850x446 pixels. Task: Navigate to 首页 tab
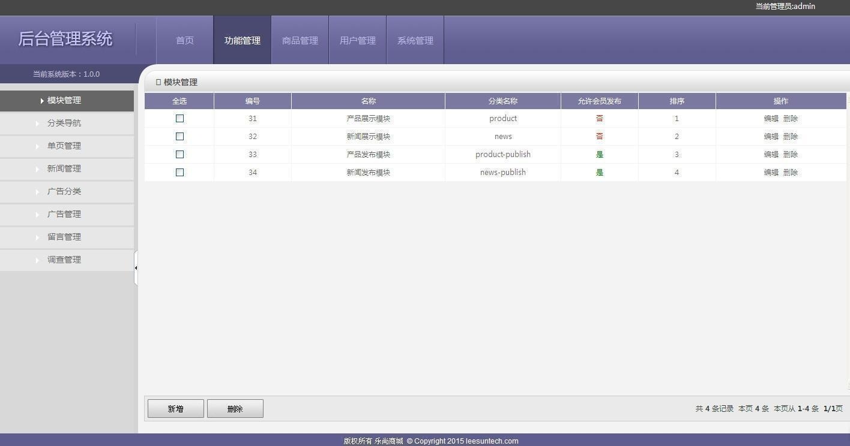(x=185, y=41)
